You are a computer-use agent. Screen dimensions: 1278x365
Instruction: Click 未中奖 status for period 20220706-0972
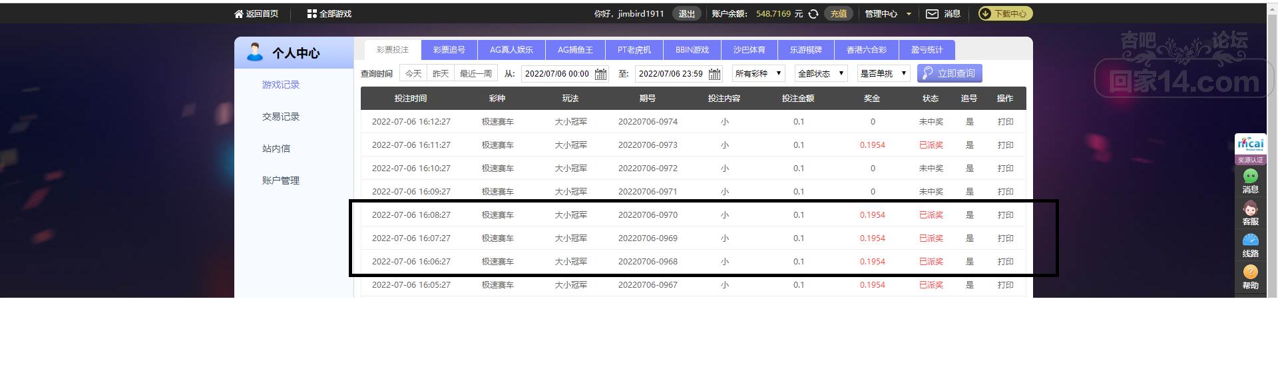(x=931, y=169)
